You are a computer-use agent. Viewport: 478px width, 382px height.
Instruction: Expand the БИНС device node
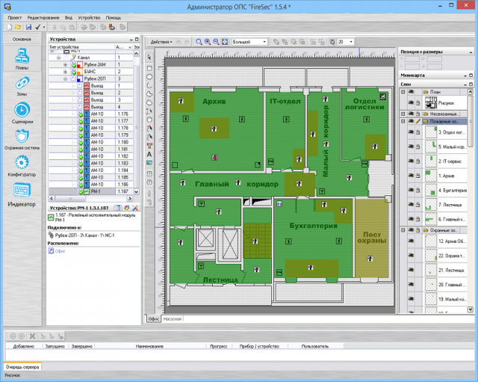tap(65, 72)
